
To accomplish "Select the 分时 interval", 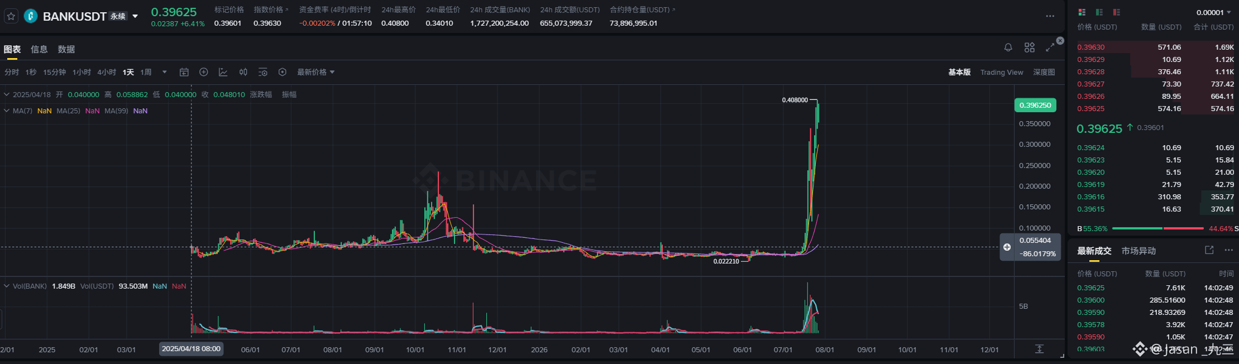I will pos(12,72).
